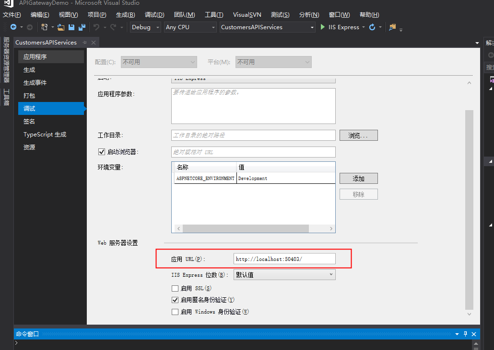494x350 pixels.
Task: Open the CustomersAPIServices startup project dropdown
Action: (267, 27)
